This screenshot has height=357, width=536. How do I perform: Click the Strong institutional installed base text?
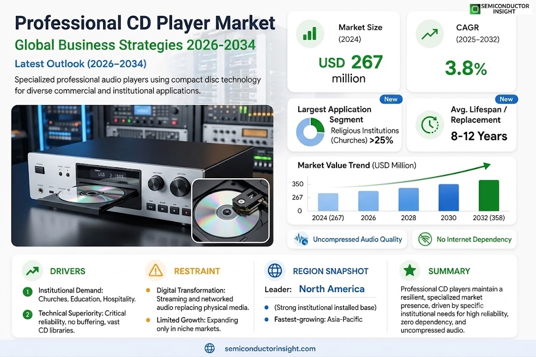325,307
